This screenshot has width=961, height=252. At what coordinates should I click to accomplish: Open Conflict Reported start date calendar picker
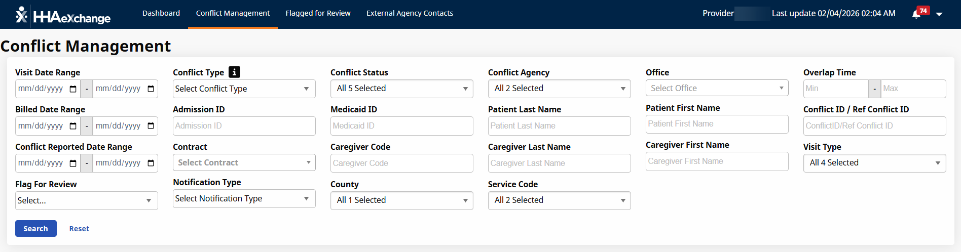point(73,163)
